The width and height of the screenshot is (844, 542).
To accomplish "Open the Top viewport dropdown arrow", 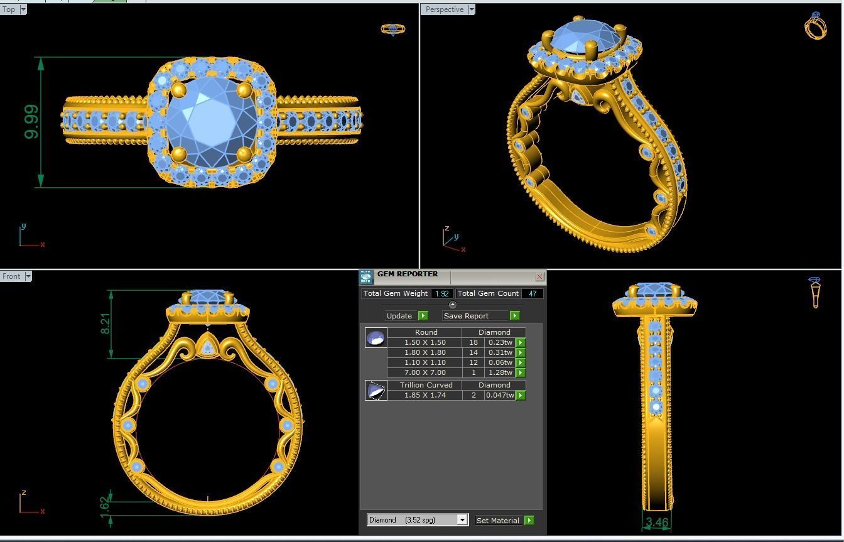I will click(x=23, y=9).
